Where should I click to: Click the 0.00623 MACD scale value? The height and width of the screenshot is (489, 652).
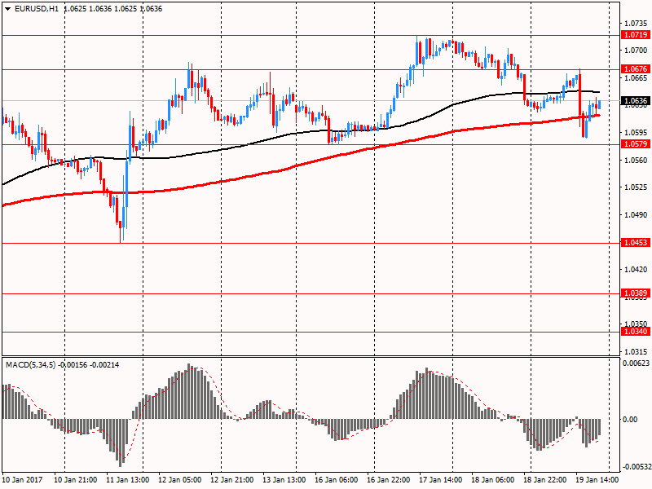[636, 363]
